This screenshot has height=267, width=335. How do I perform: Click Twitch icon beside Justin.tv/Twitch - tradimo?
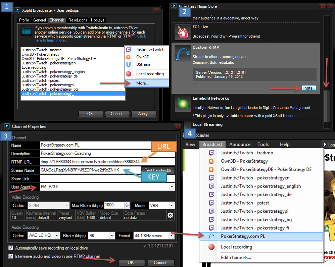click(211, 153)
